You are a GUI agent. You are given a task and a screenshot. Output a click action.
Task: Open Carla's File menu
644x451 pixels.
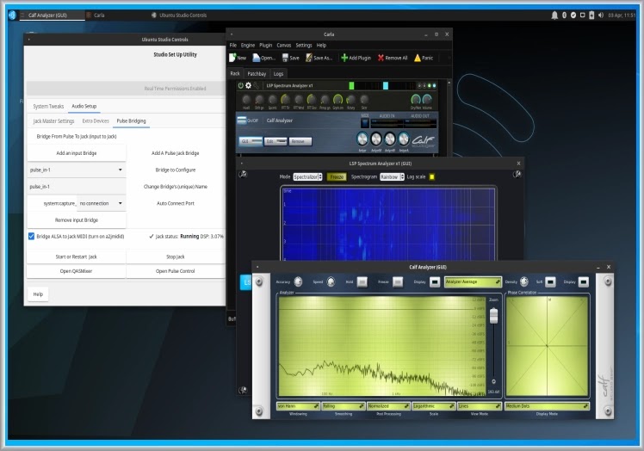(232, 45)
